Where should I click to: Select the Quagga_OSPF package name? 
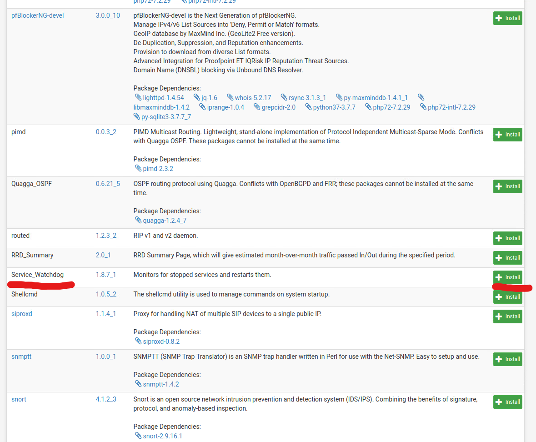tap(31, 184)
